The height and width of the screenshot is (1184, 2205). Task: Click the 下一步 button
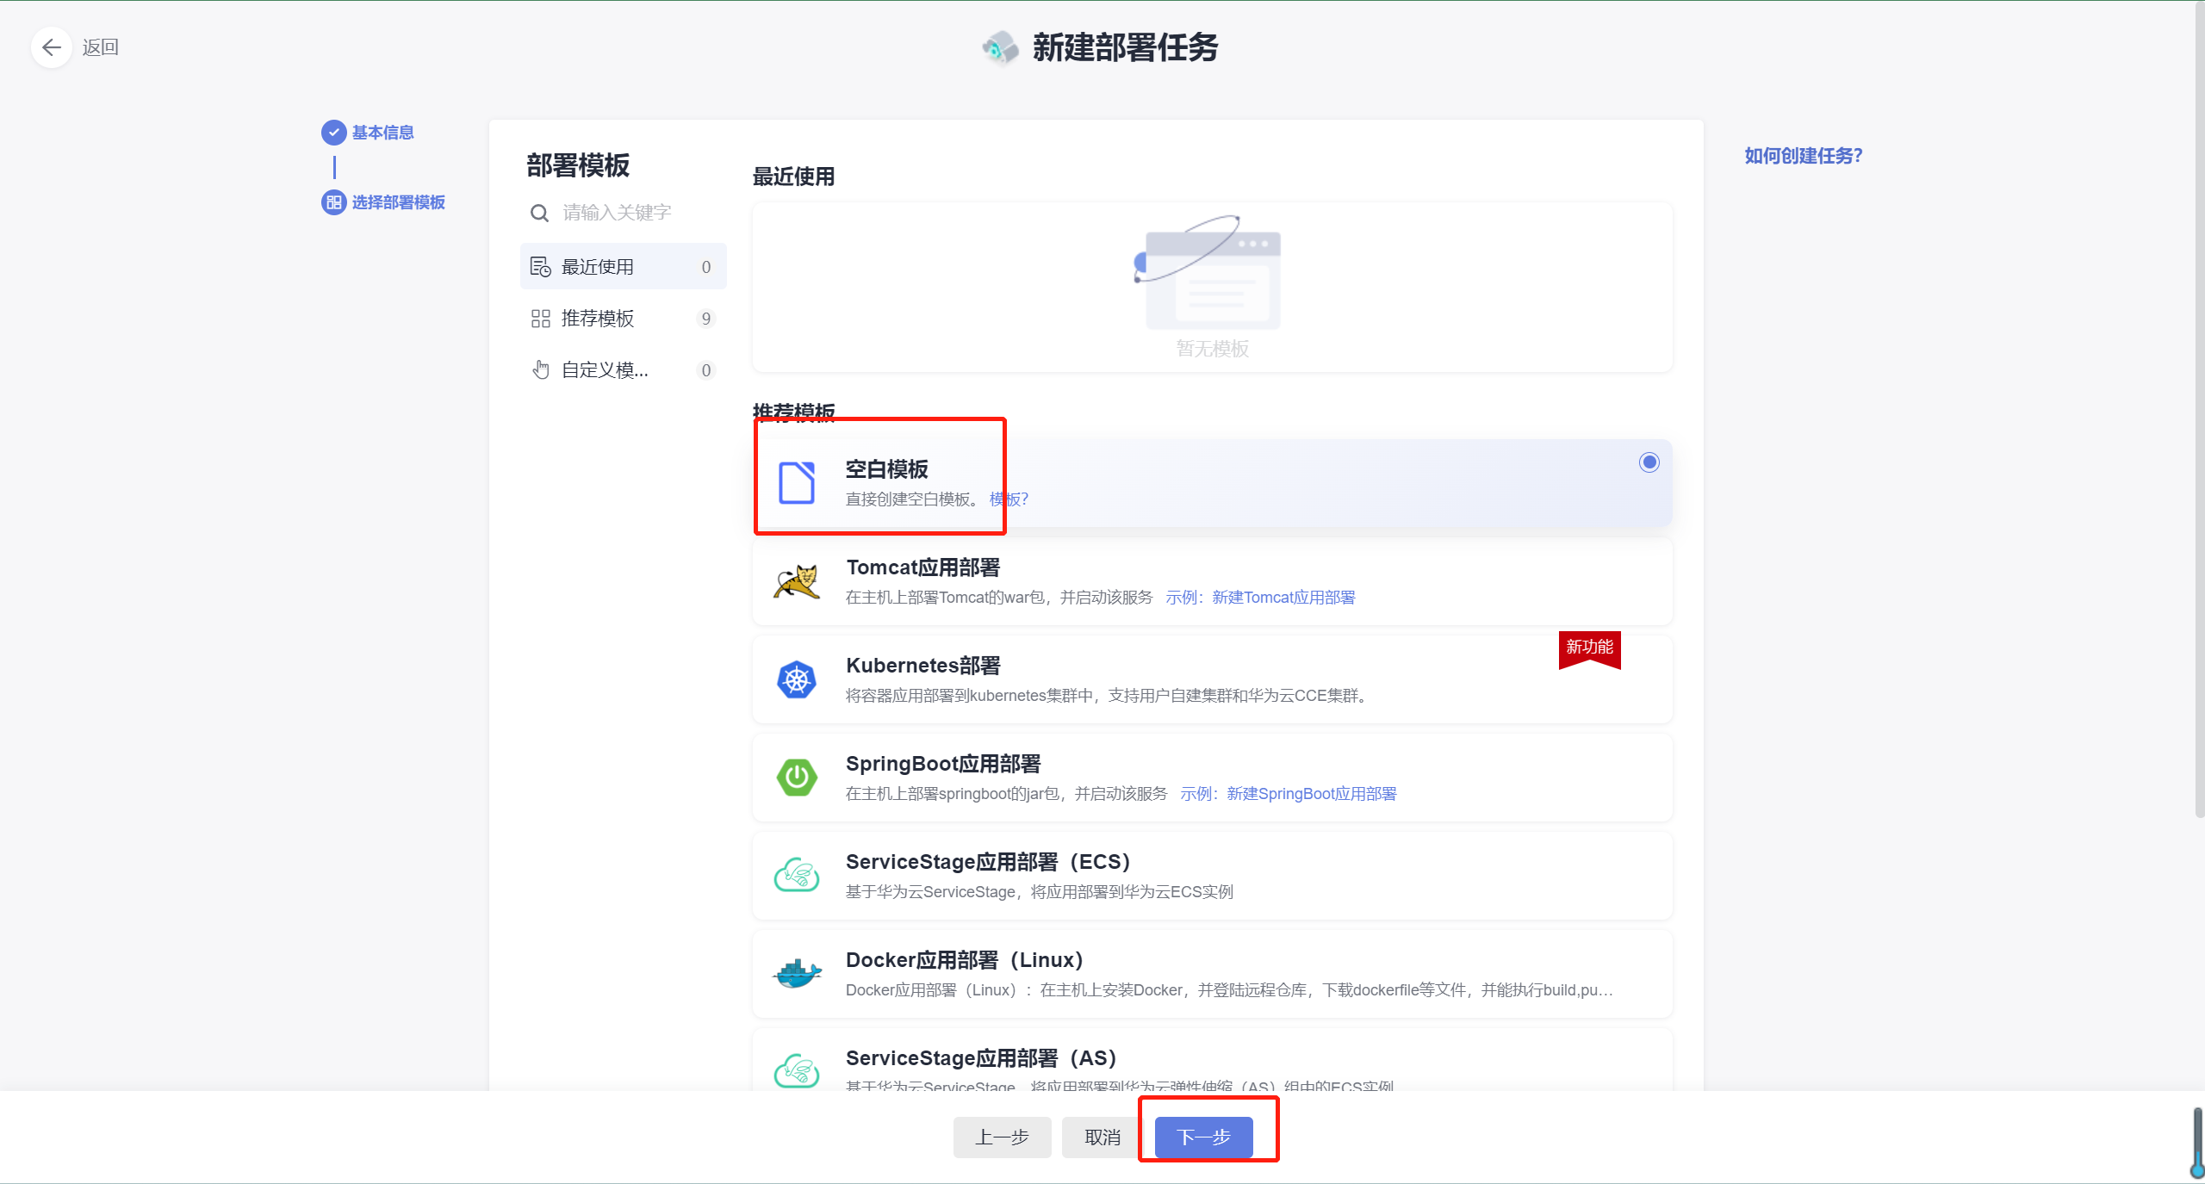tap(1203, 1138)
